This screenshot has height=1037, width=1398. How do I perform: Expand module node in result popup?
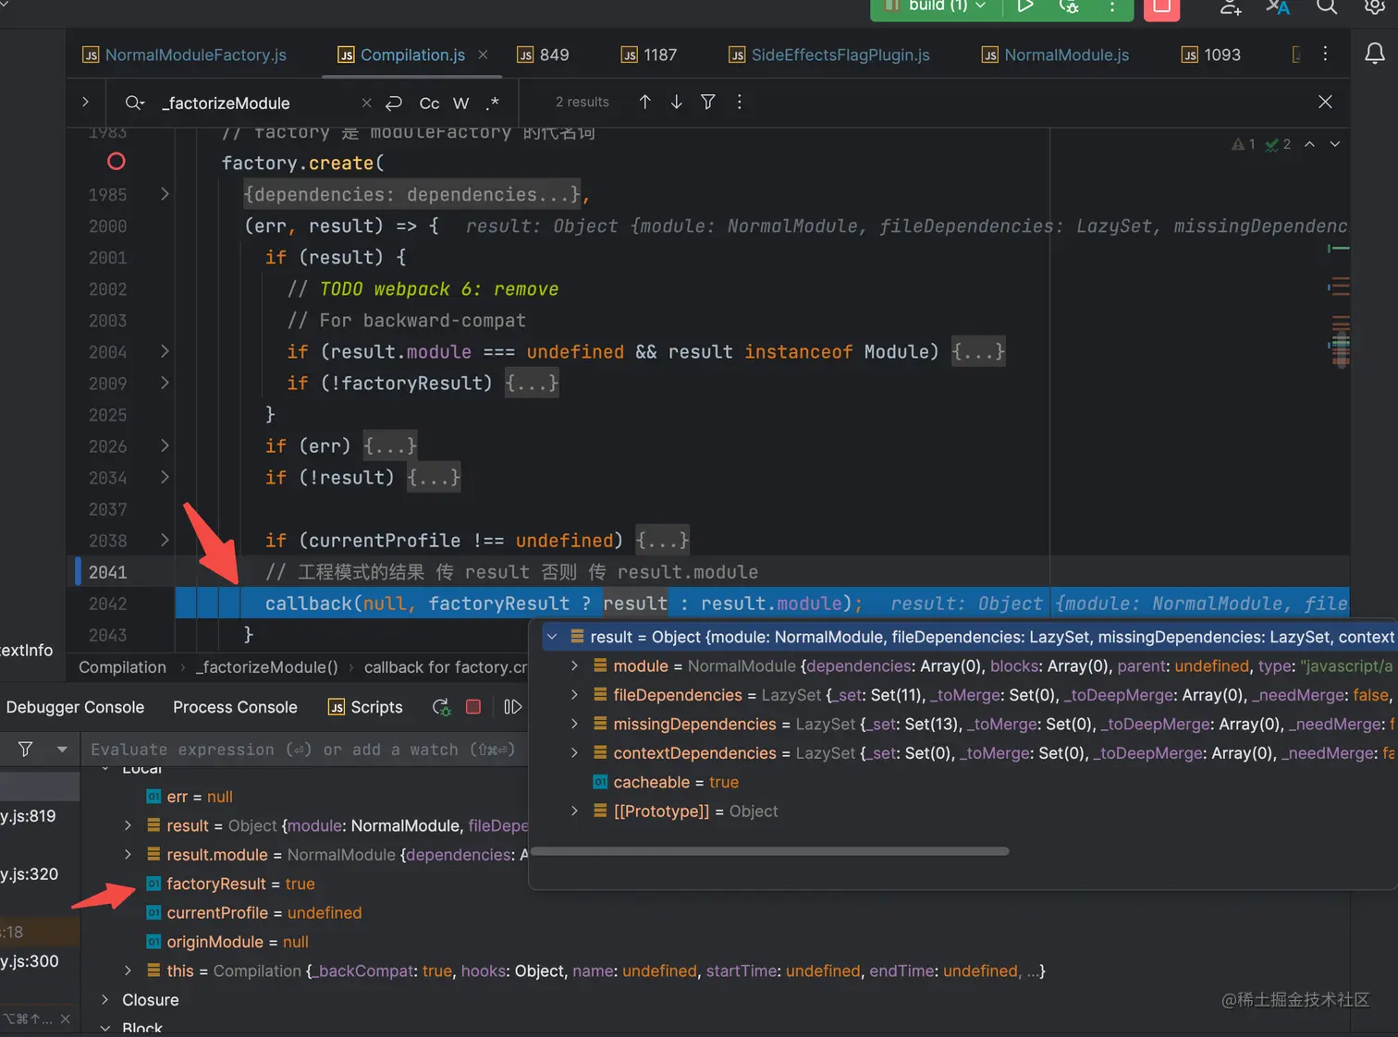click(x=574, y=665)
